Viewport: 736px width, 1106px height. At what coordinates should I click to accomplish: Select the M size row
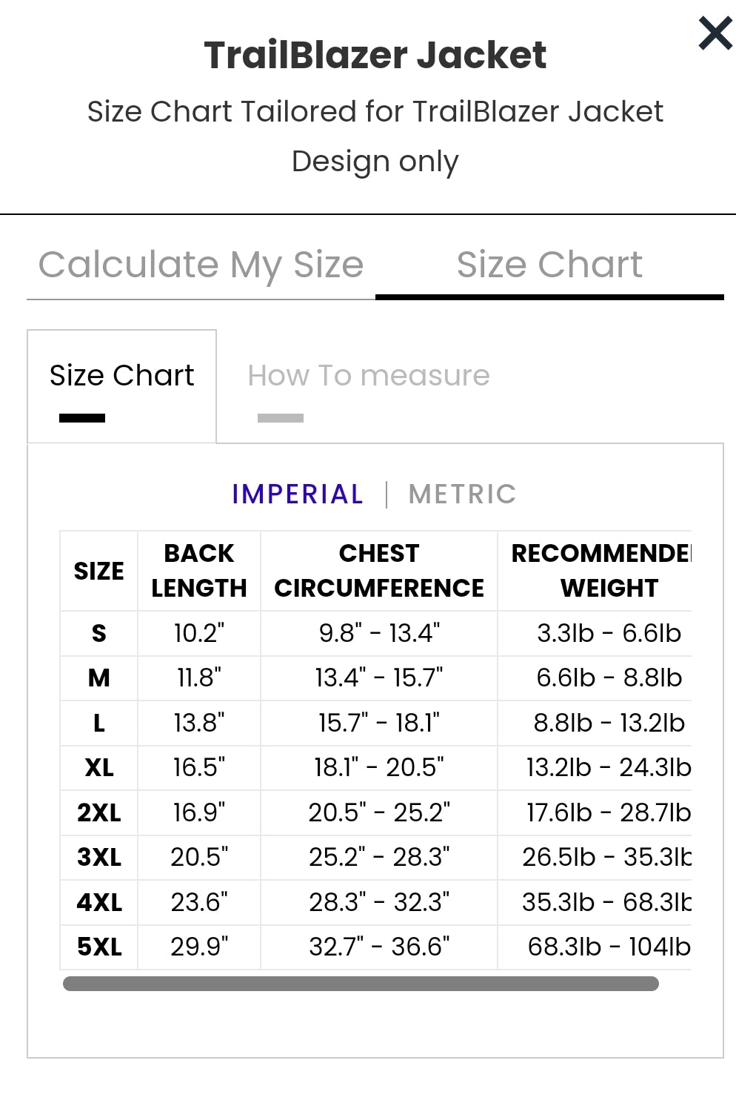[98, 678]
